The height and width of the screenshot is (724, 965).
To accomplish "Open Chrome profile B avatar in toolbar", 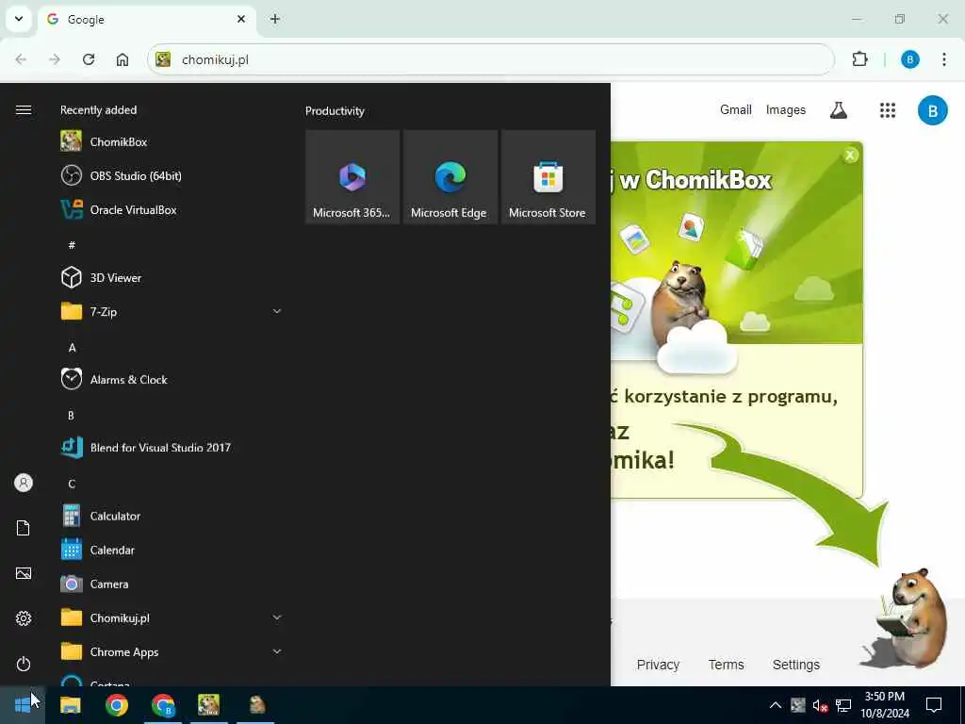I will 910,59.
